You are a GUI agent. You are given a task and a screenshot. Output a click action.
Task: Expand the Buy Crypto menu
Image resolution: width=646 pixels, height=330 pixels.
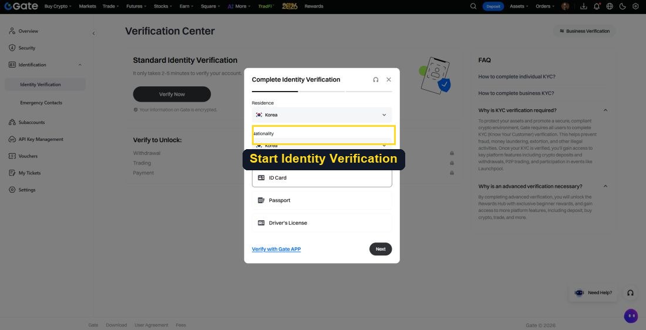(x=58, y=6)
